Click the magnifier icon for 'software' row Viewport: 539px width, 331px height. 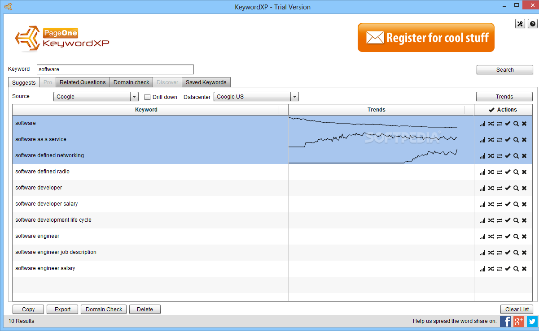coord(516,124)
